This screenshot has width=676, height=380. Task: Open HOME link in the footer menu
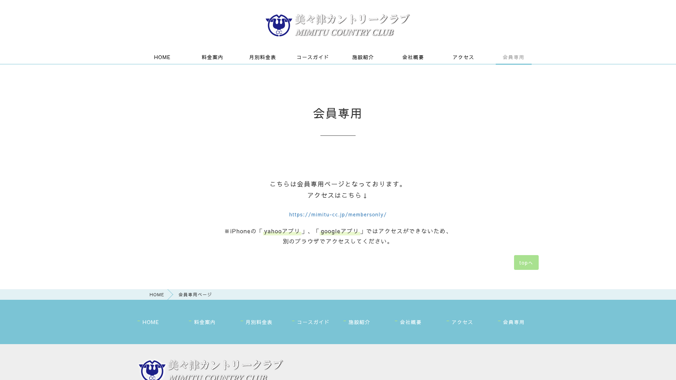tap(150, 322)
